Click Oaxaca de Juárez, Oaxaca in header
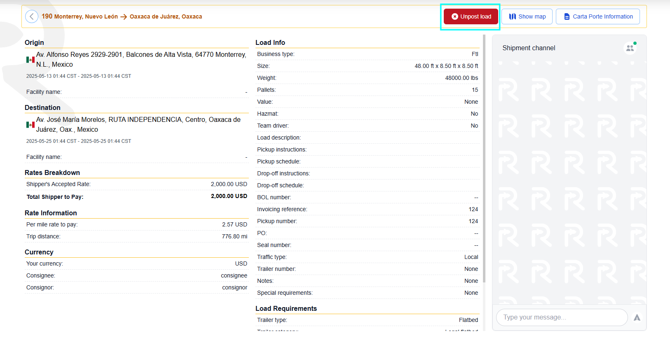670x338 pixels. point(166,16)
